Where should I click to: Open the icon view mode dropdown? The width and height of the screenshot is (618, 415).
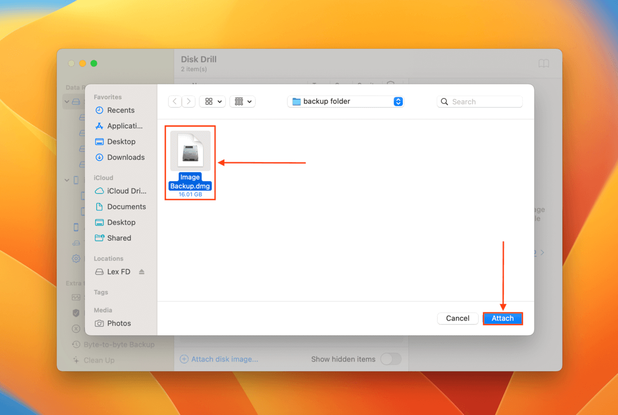pos(212,101)
